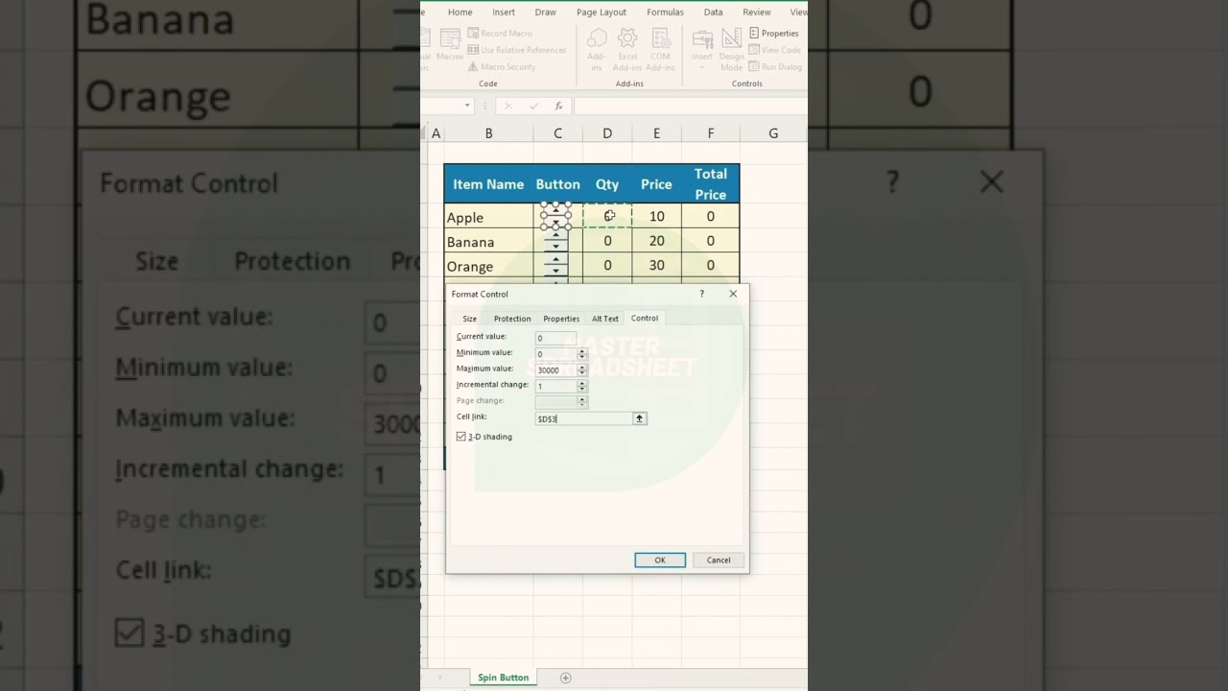This screenshot has width=1228, height=691.
Task: Click Run Dialog in Controls group
Action: coord(775,67)
